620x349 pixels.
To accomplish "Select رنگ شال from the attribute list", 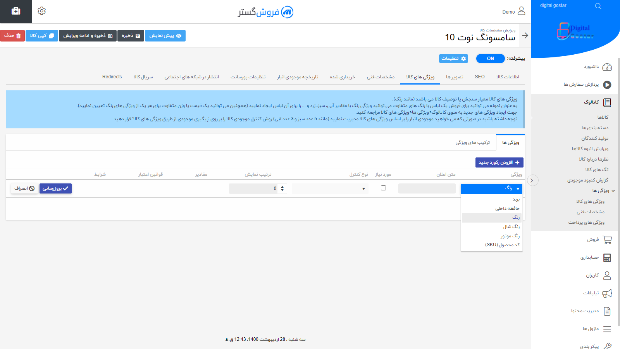I will (511, 227).
